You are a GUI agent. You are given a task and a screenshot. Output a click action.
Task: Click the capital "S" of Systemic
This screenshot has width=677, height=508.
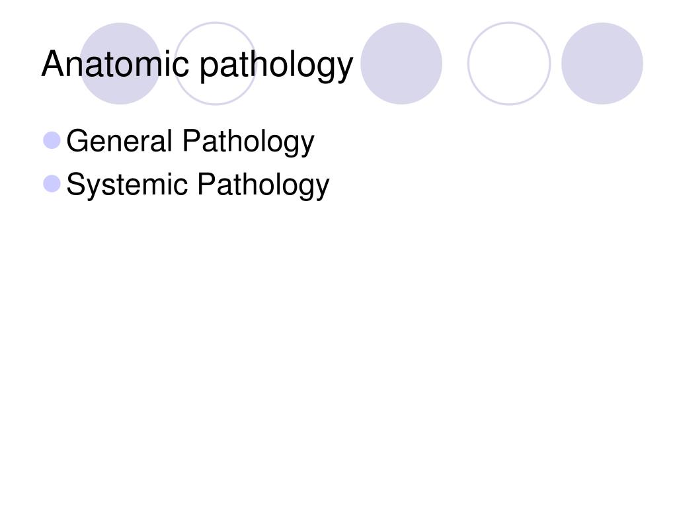click(x=75, y=184)
